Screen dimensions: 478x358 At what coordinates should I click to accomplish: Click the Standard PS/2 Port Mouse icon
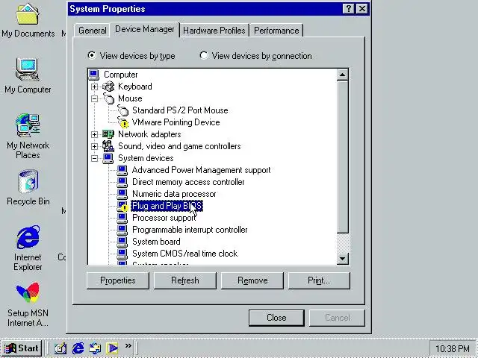122,110
